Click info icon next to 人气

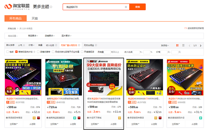(24, 45)
